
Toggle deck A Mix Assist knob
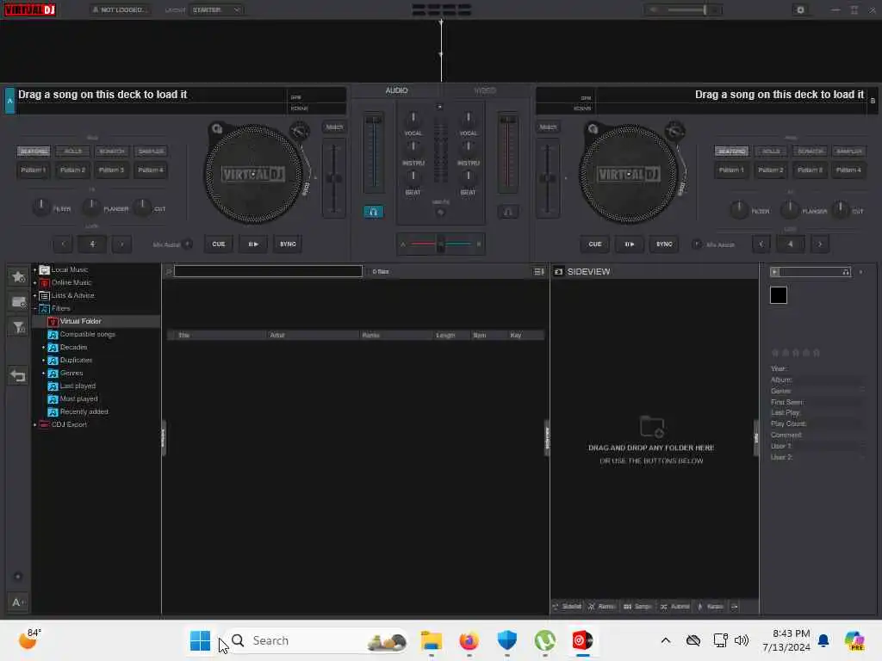click(x=188, y=244)
